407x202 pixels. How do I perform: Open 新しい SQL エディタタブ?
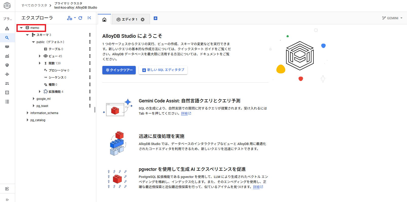163,70
